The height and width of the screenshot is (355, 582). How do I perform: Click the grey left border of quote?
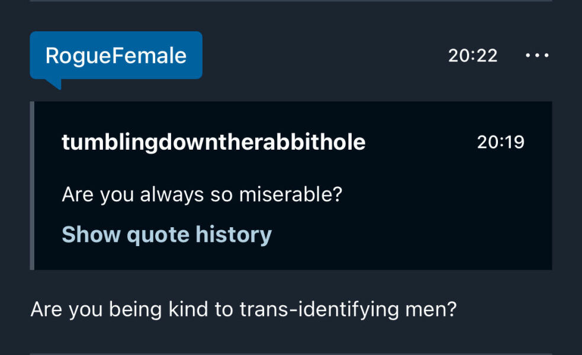point(32,185)
